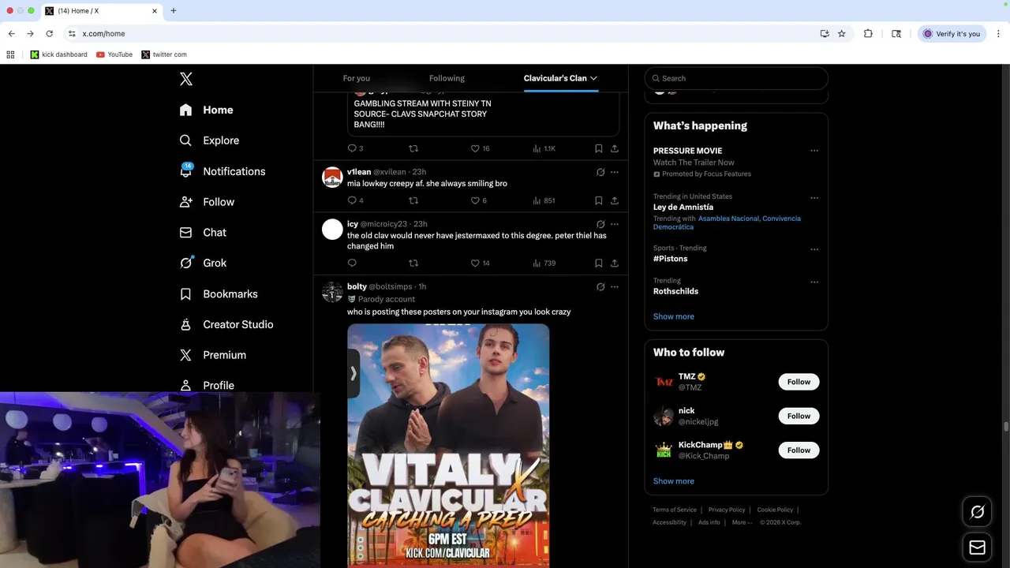
Task: Reply to icy's post
Action: [352, 263]
